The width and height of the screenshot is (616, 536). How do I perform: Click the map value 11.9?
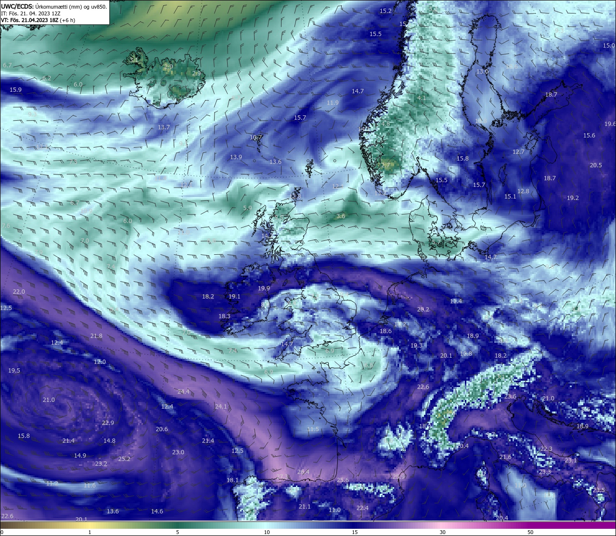point(333,102)
